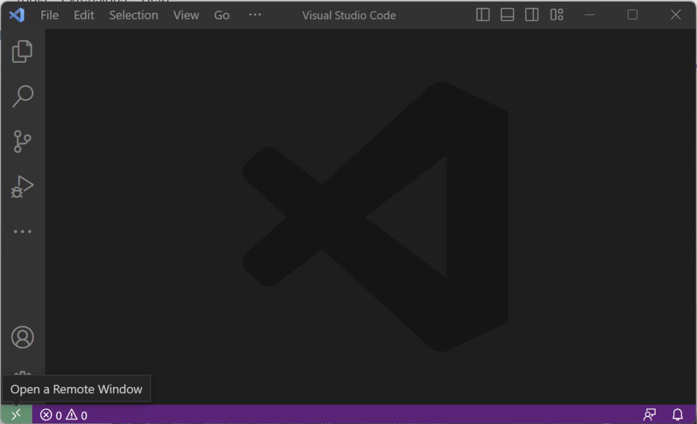Image resolution: width=697 pixels, height=424 pixels.
Task: Close the Visual Studio Code window
Action: click(675, 15)
